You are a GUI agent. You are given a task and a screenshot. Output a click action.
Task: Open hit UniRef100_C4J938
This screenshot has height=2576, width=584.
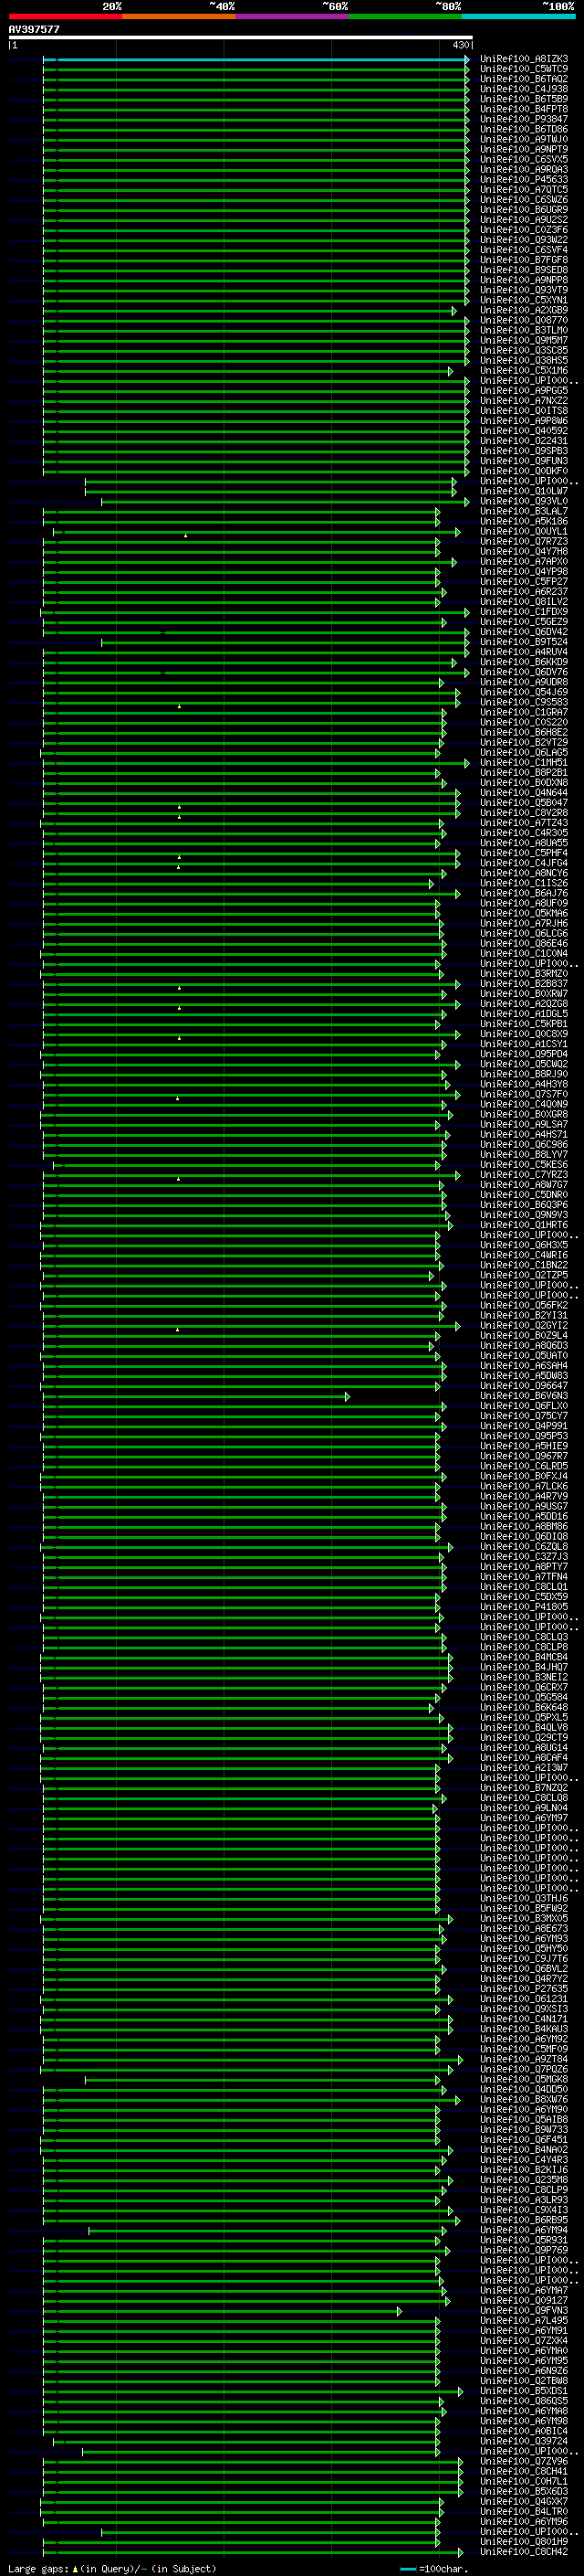click(524, 89)
